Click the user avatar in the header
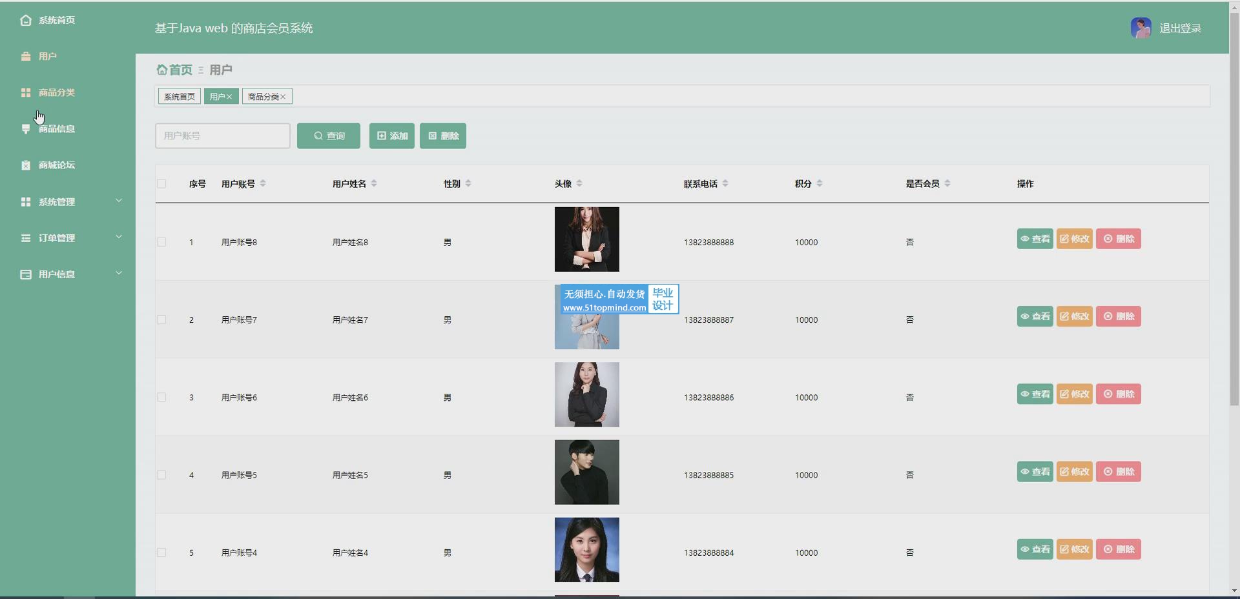Viewport: 1240px width, 599px height. pos(1141,28)
